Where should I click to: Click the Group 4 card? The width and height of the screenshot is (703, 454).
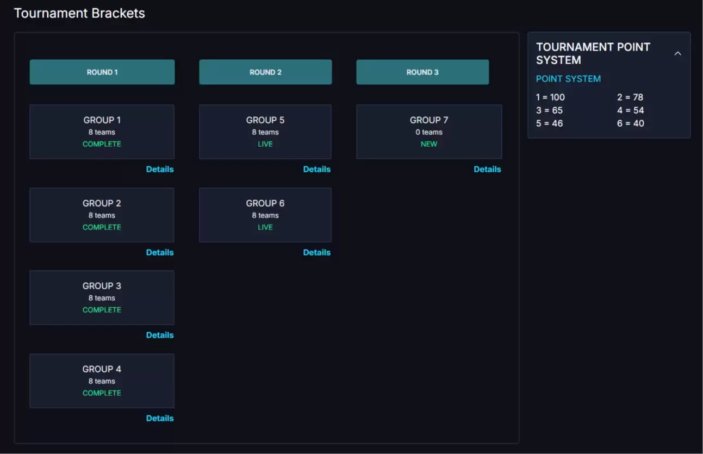(102, 381)
